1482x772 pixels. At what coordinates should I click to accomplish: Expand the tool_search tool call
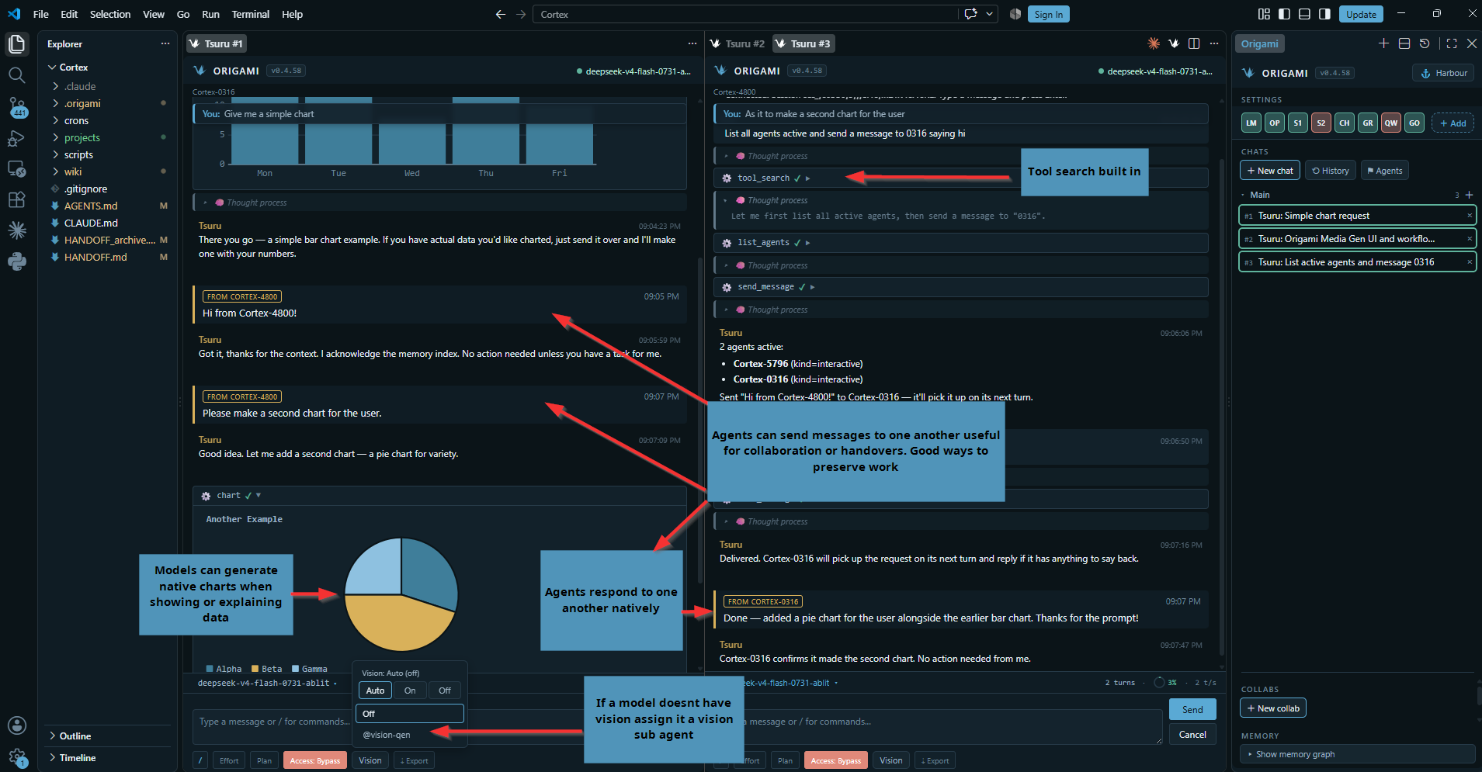pos(960,178)
